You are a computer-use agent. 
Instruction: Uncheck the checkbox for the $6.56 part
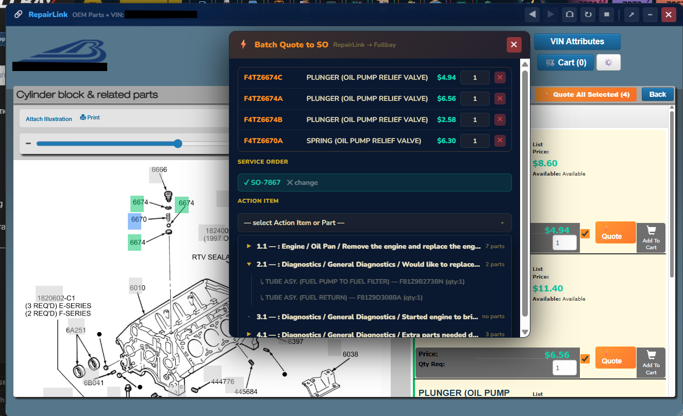(585, 358)
